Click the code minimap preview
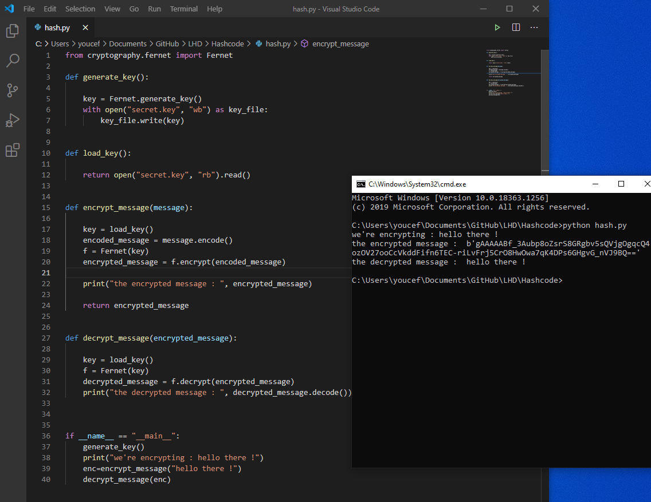 [x=513, y=73]
